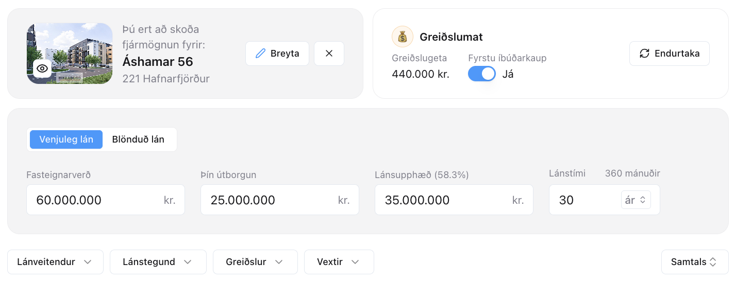Screen dimensions: 735x281
Task: Open the Greiðslur filter dropdown
Action: tap(255, 262)
